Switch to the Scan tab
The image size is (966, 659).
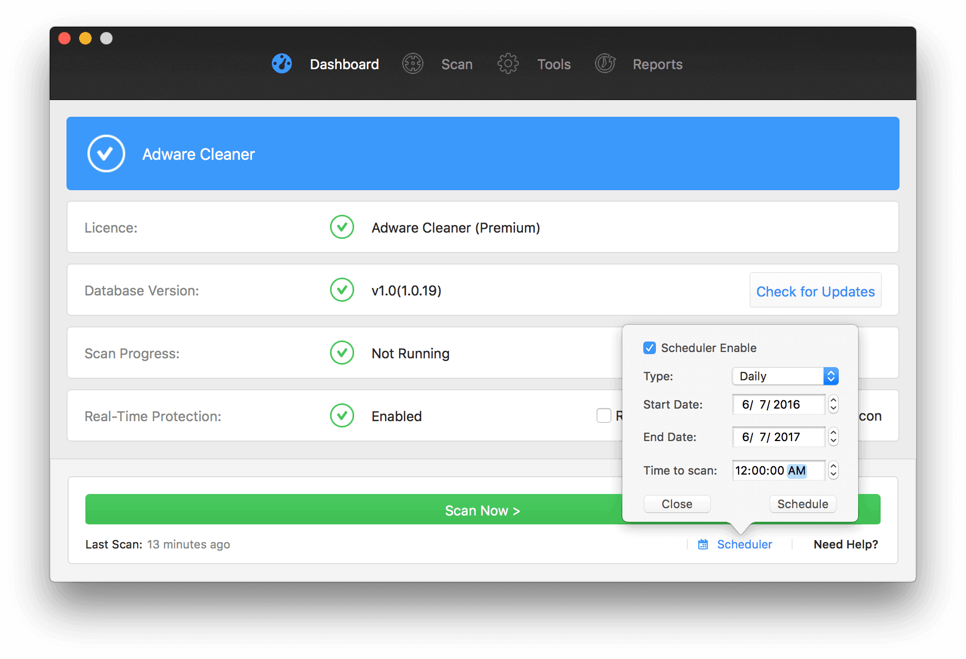pyautogui.click(x=457, y=64)
